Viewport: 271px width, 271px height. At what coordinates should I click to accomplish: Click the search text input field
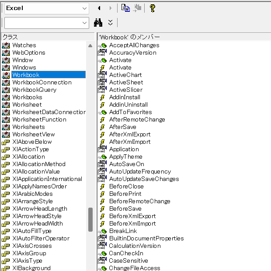43,23
